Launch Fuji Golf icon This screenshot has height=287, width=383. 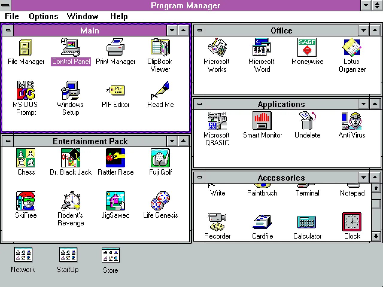(160, 158)
